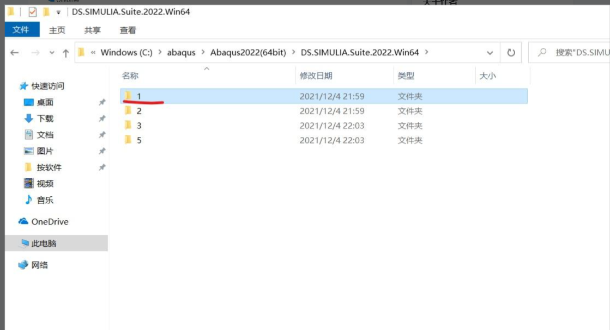This screenshot has width=610, height=330.
Task: Click the folder icon of folder 1
Action: coord(129,95)
